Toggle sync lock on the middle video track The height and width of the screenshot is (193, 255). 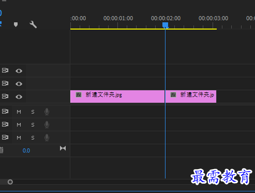coord(5,84)
